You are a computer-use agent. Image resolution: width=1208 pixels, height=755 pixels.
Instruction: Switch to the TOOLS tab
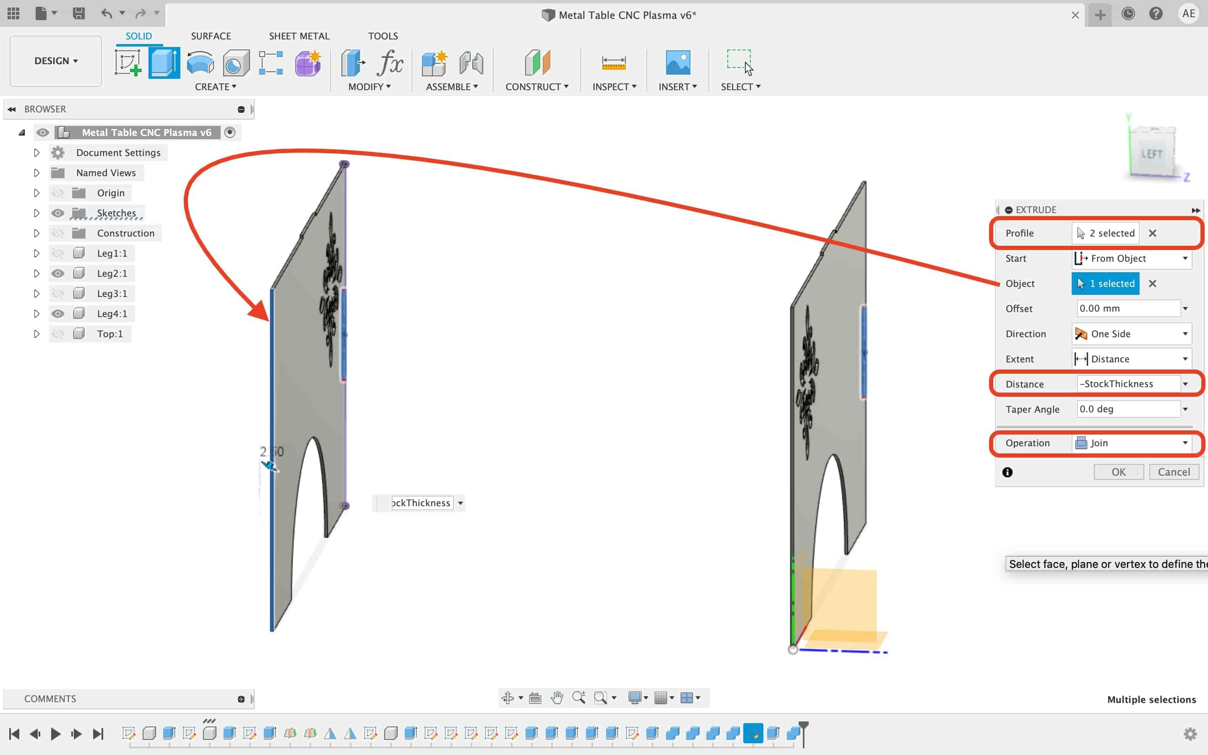[x=383, y=36]
